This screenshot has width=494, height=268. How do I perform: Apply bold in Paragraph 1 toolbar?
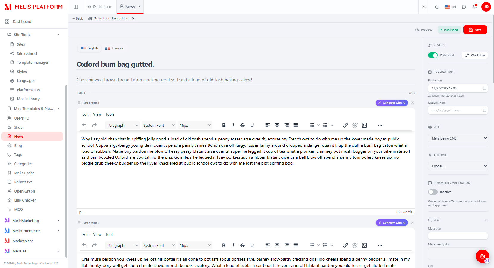tap(224, 125)
